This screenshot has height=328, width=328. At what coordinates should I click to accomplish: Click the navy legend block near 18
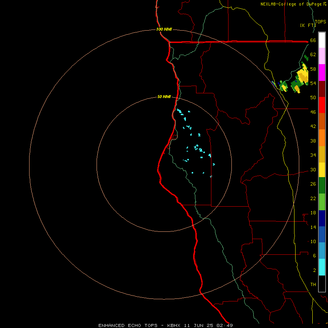tap(322, 218)
